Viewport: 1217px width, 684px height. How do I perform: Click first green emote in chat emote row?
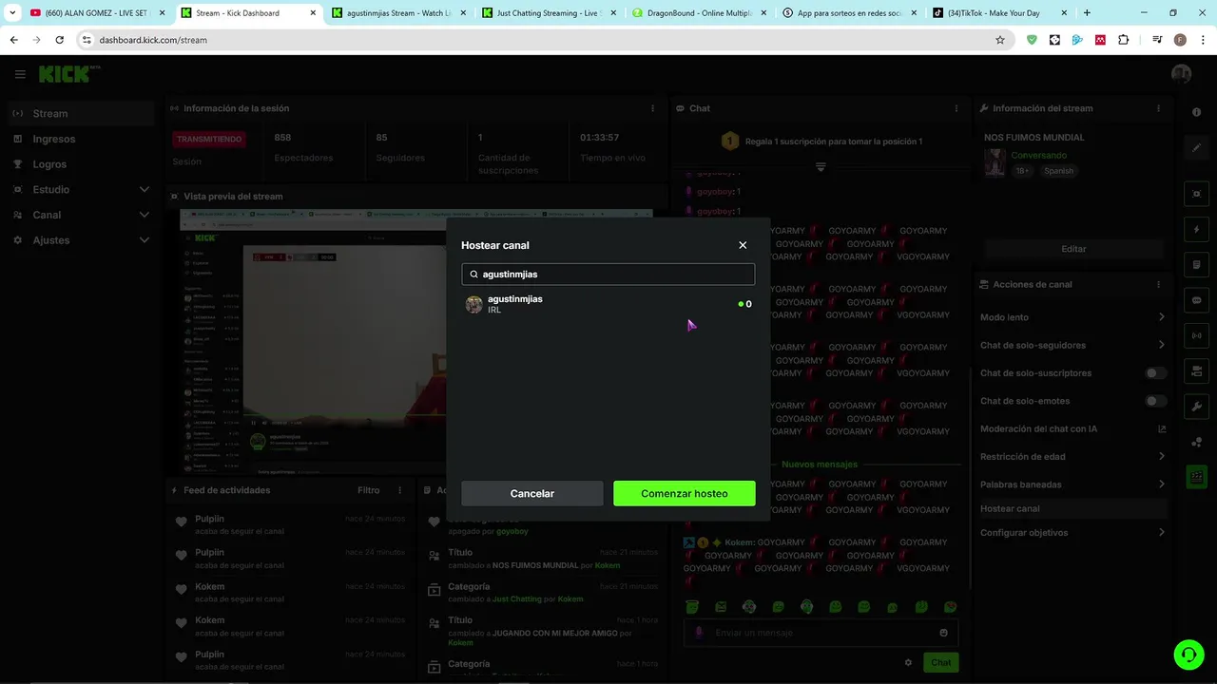[x=692, y=607]
